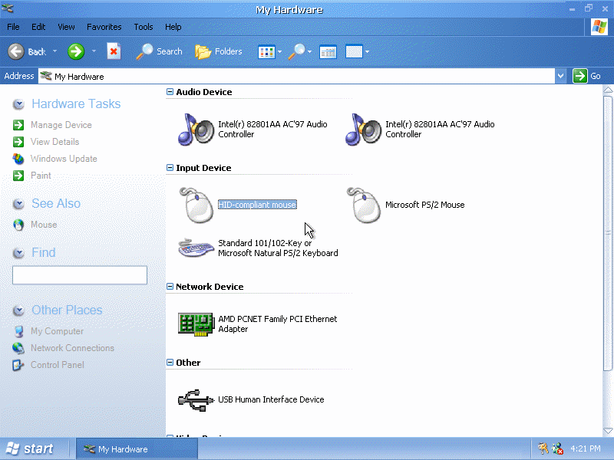
Task: Open Search with the magnifier toolbar icon
Action: click(144, 51)
